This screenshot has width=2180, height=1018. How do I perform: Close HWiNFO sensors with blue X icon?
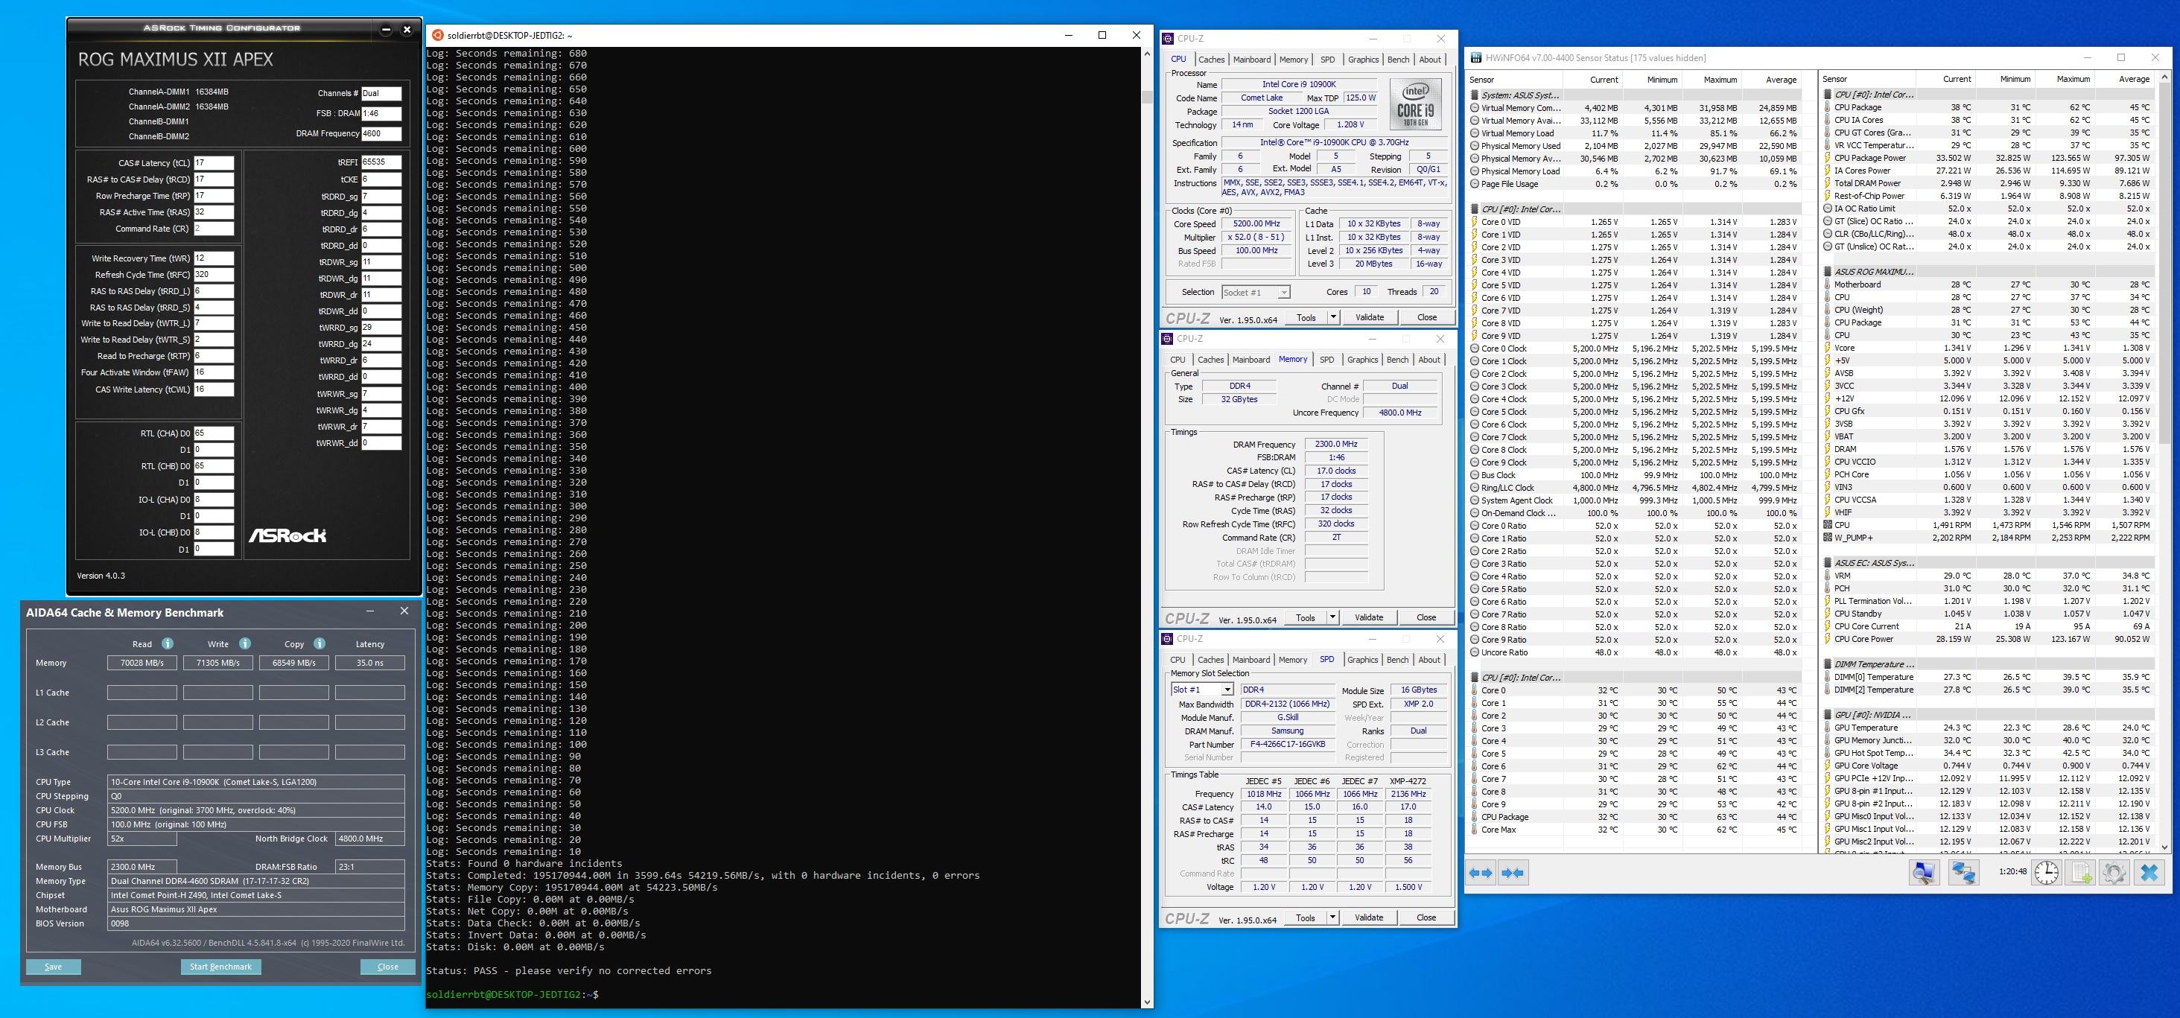2149,873
